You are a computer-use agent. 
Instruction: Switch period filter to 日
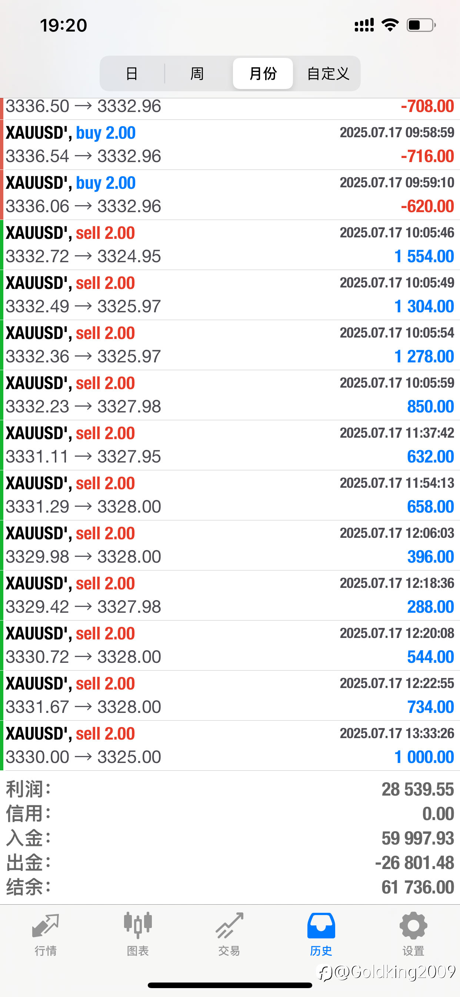click(x=132, y=73)
